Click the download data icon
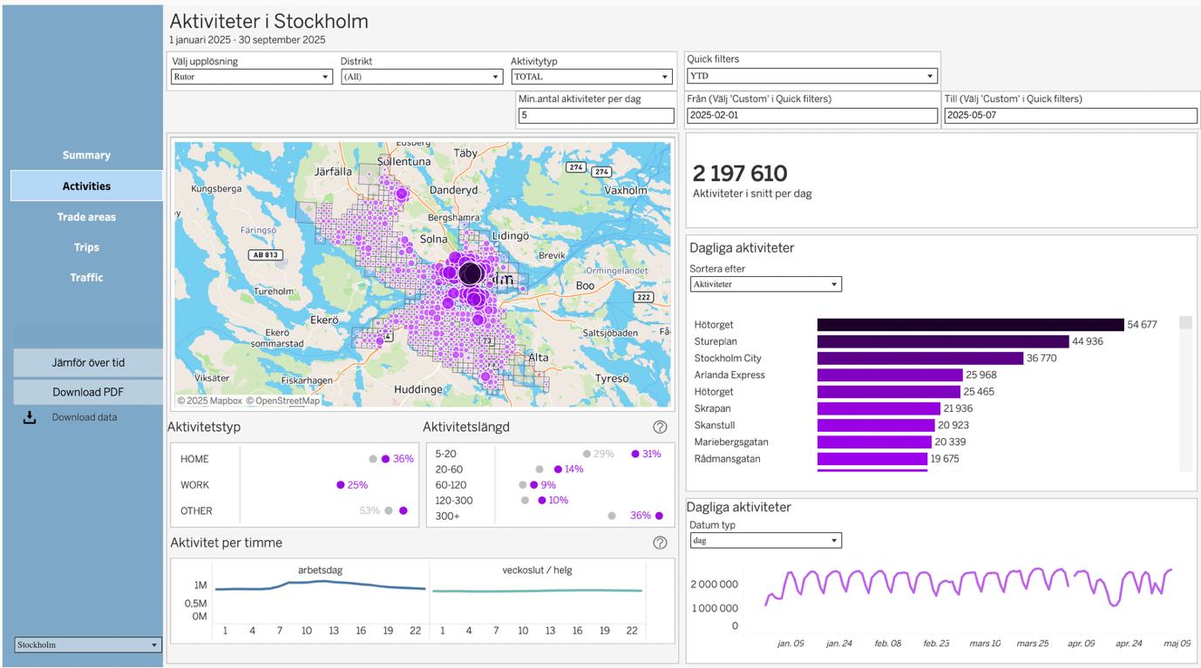Viewport: 1201px width, 668px height. point(30,417)
